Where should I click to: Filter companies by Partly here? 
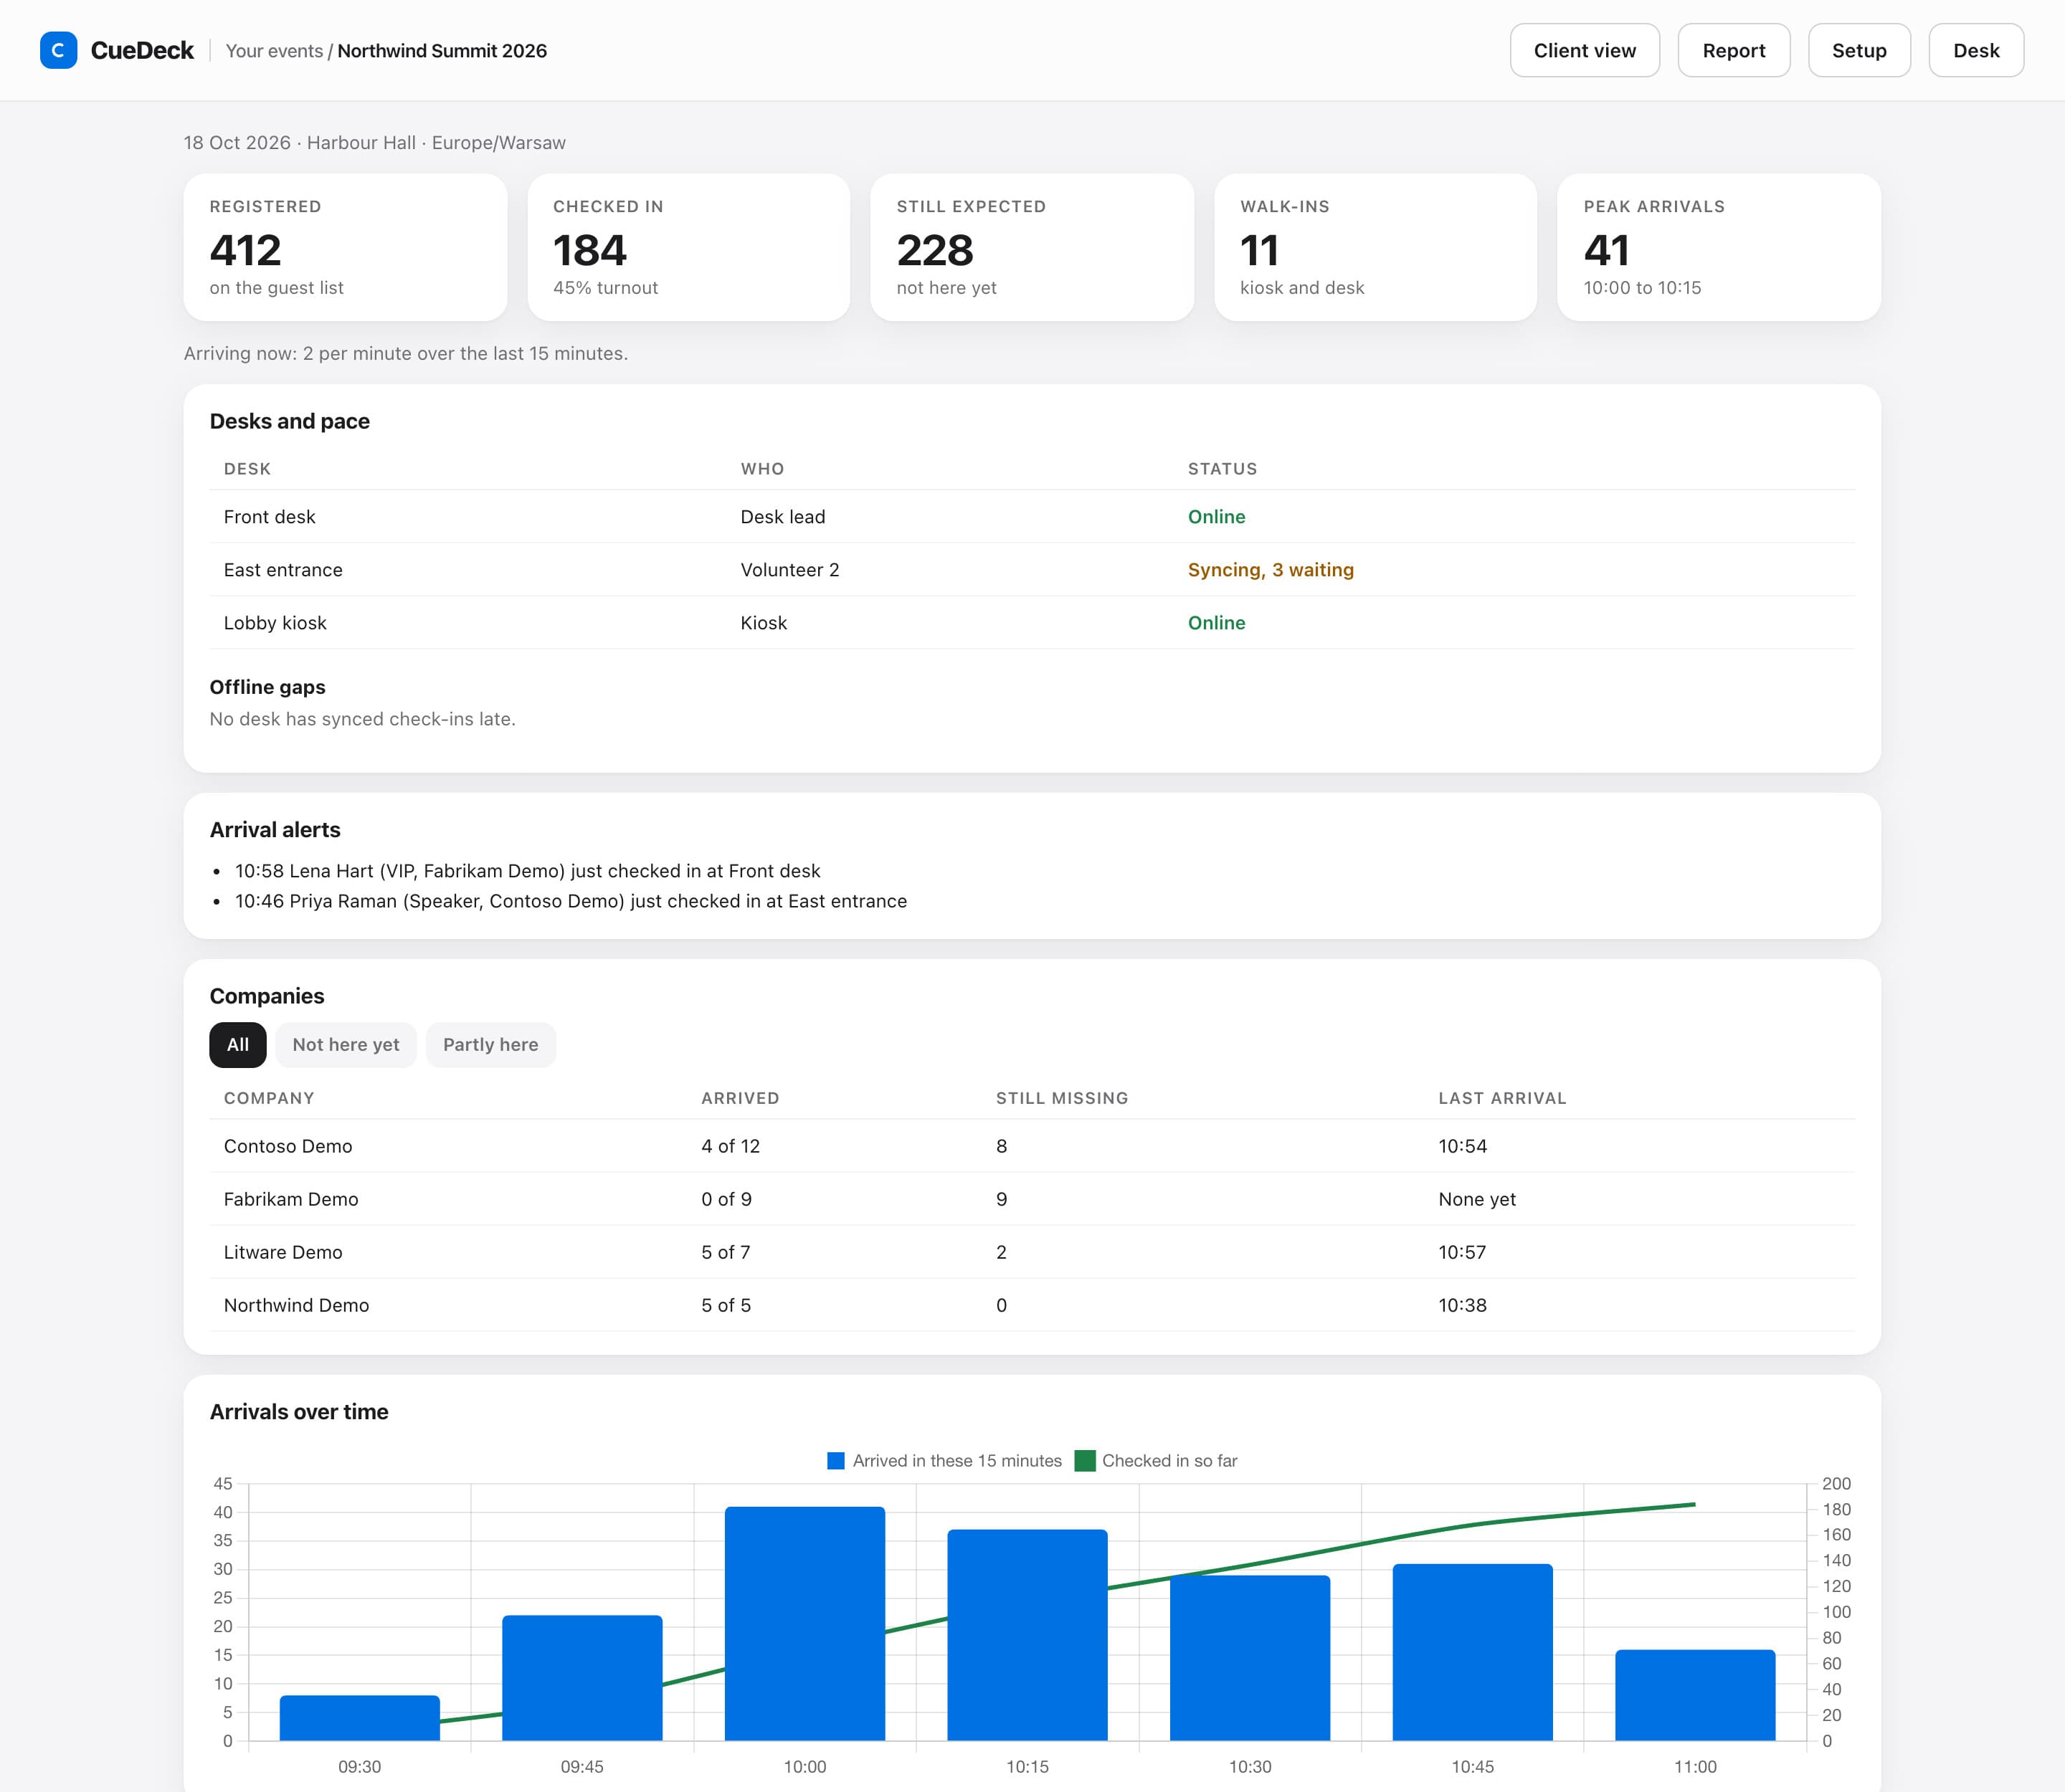[x=490, y=1044]
